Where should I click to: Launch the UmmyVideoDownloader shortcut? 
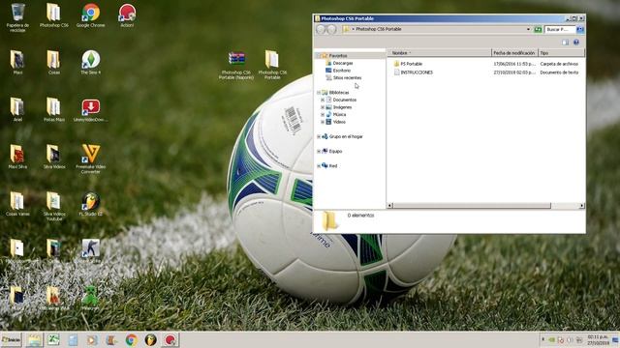pos(90,109)
